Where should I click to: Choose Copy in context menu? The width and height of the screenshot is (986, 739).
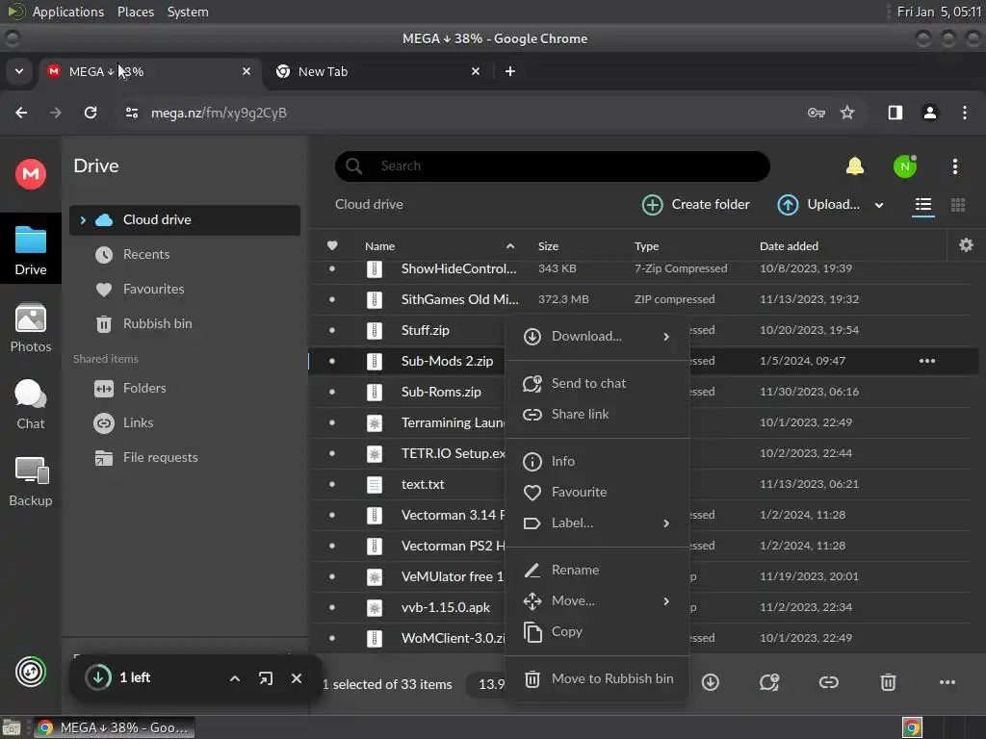click(597, 631)
